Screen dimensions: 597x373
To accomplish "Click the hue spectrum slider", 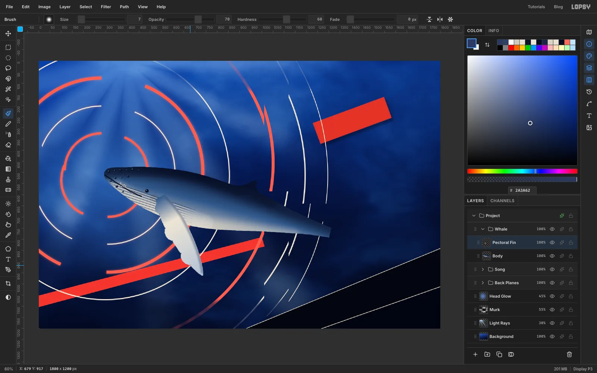I will [x=522, y=171].
